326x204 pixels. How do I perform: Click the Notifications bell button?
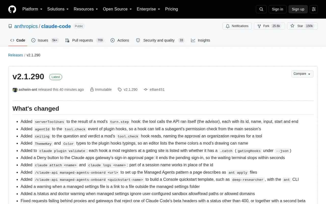click(x=237, y=26)
